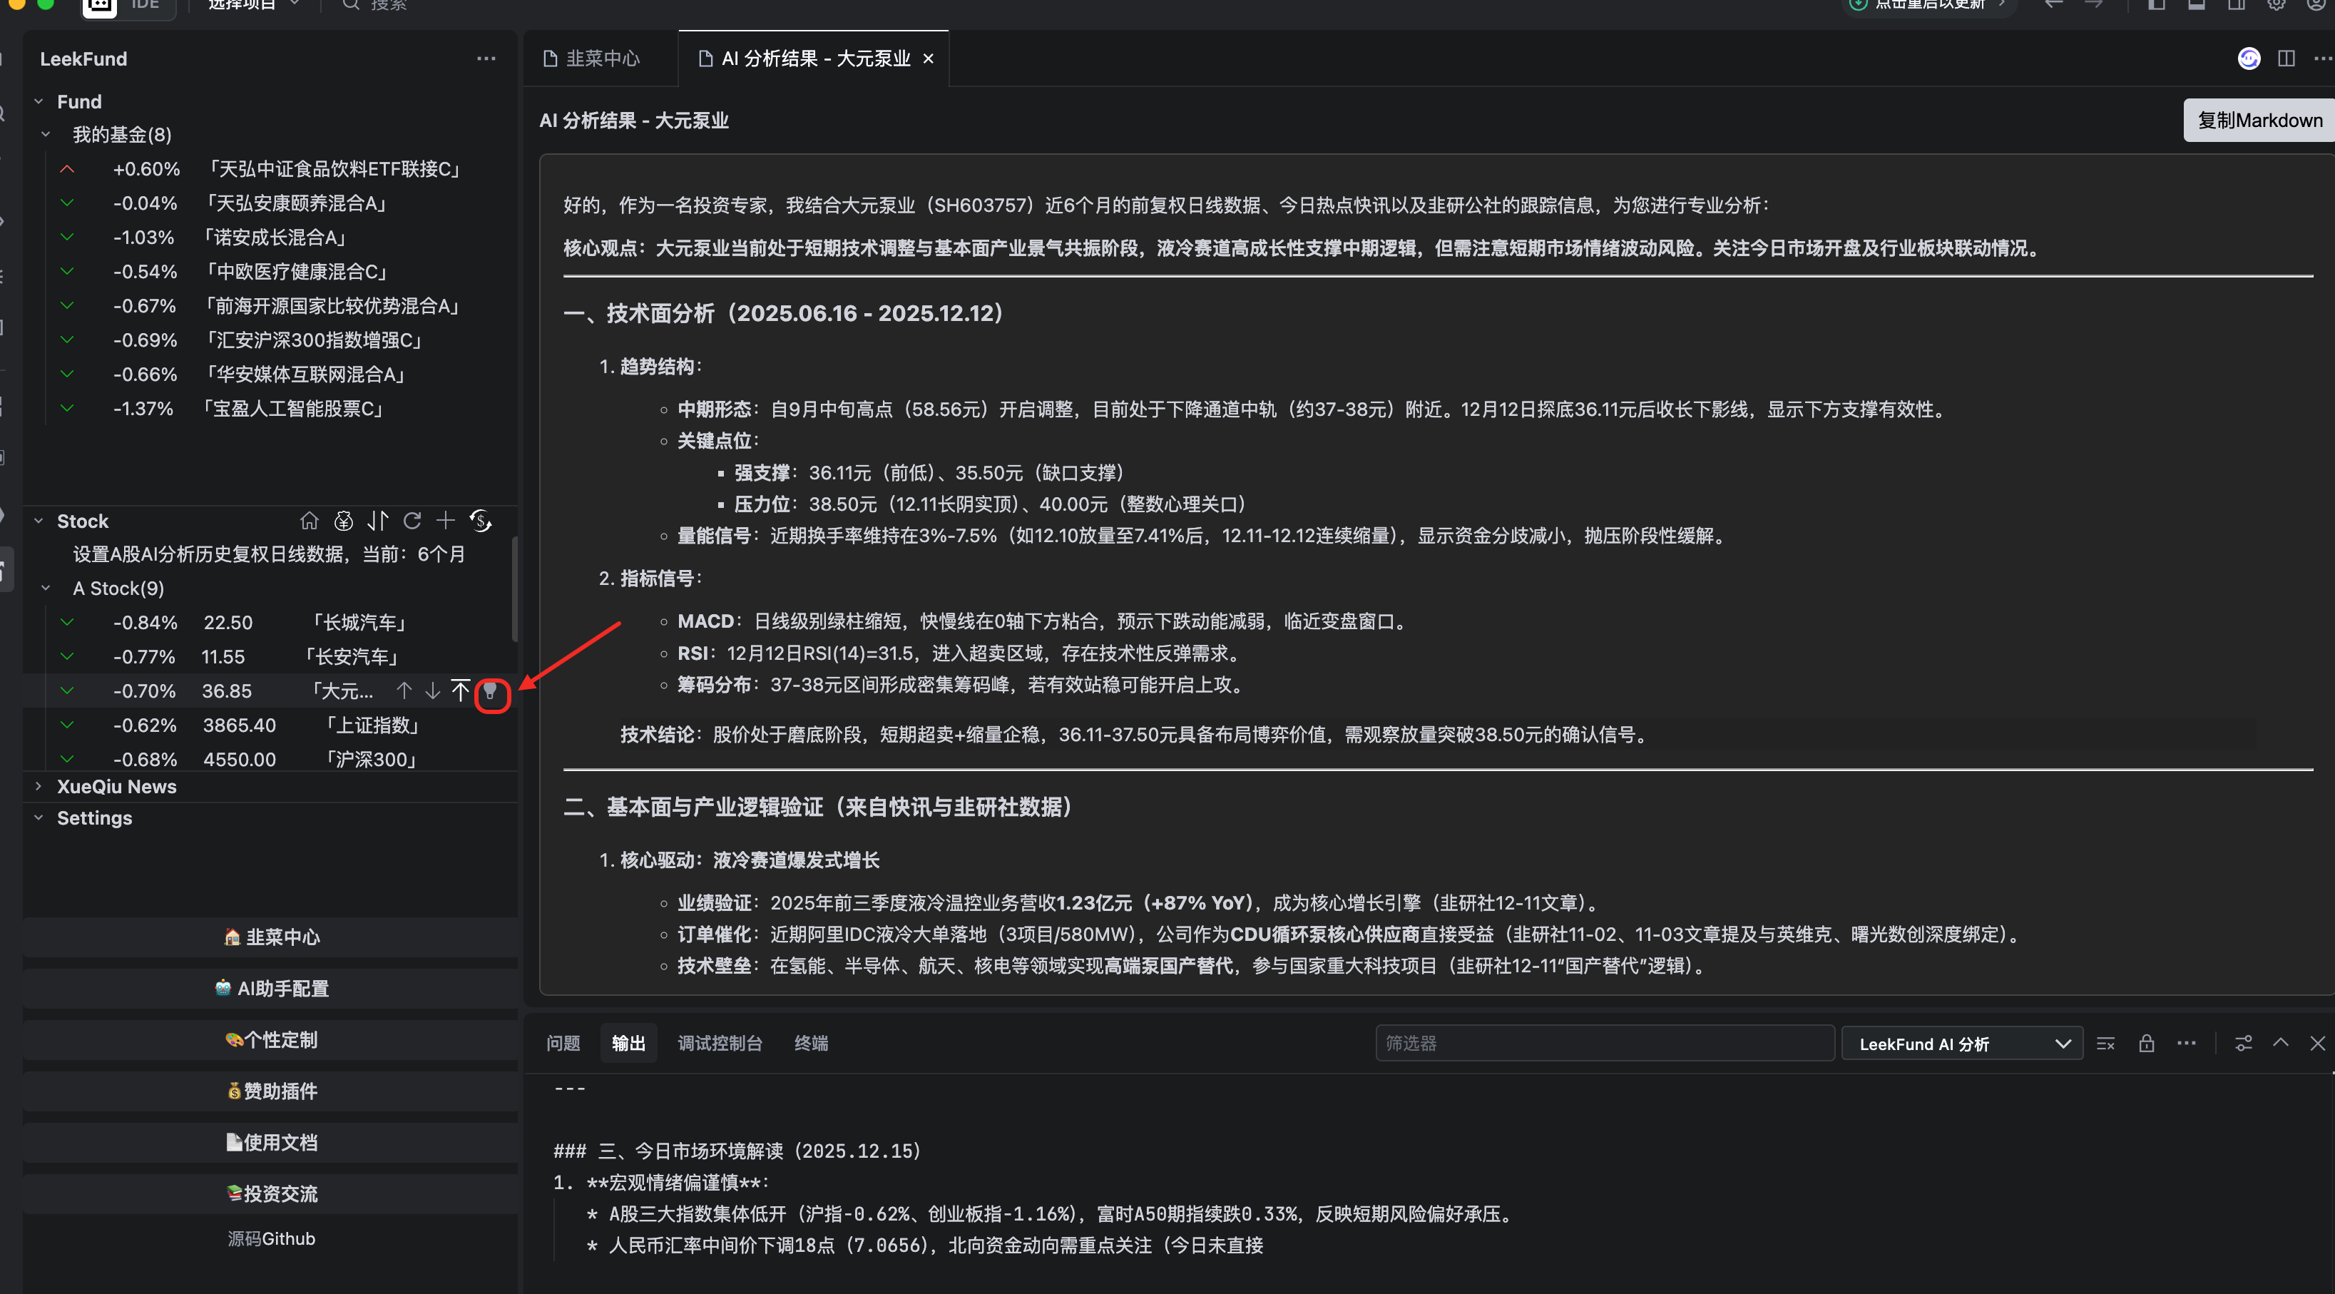The width and height of the screenshot is (2335, 1294).
Task: Toggle output scroll lock
Action: [x=2147, y=1044]
